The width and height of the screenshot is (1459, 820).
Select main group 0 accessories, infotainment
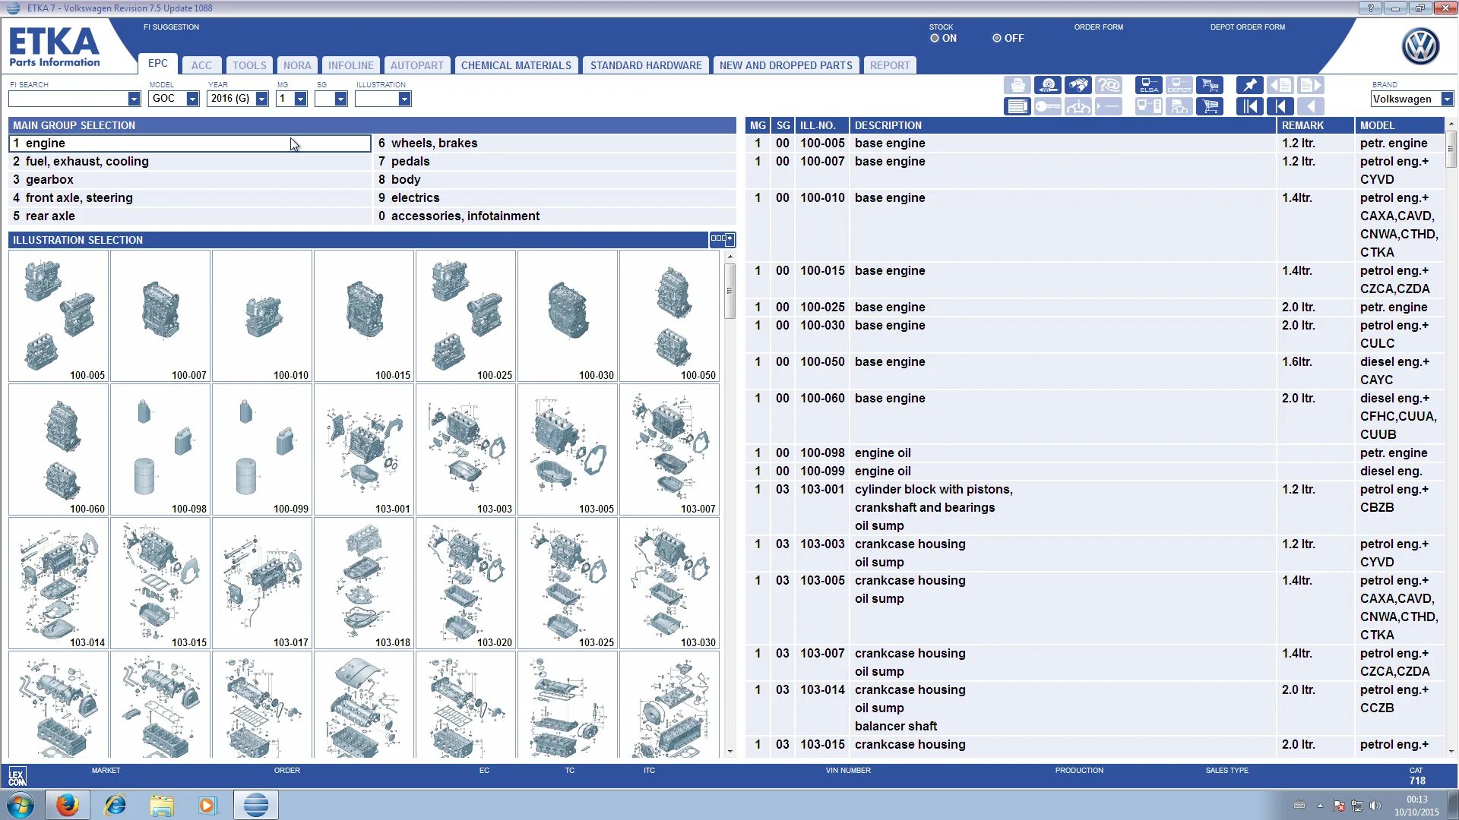point(555,216)
